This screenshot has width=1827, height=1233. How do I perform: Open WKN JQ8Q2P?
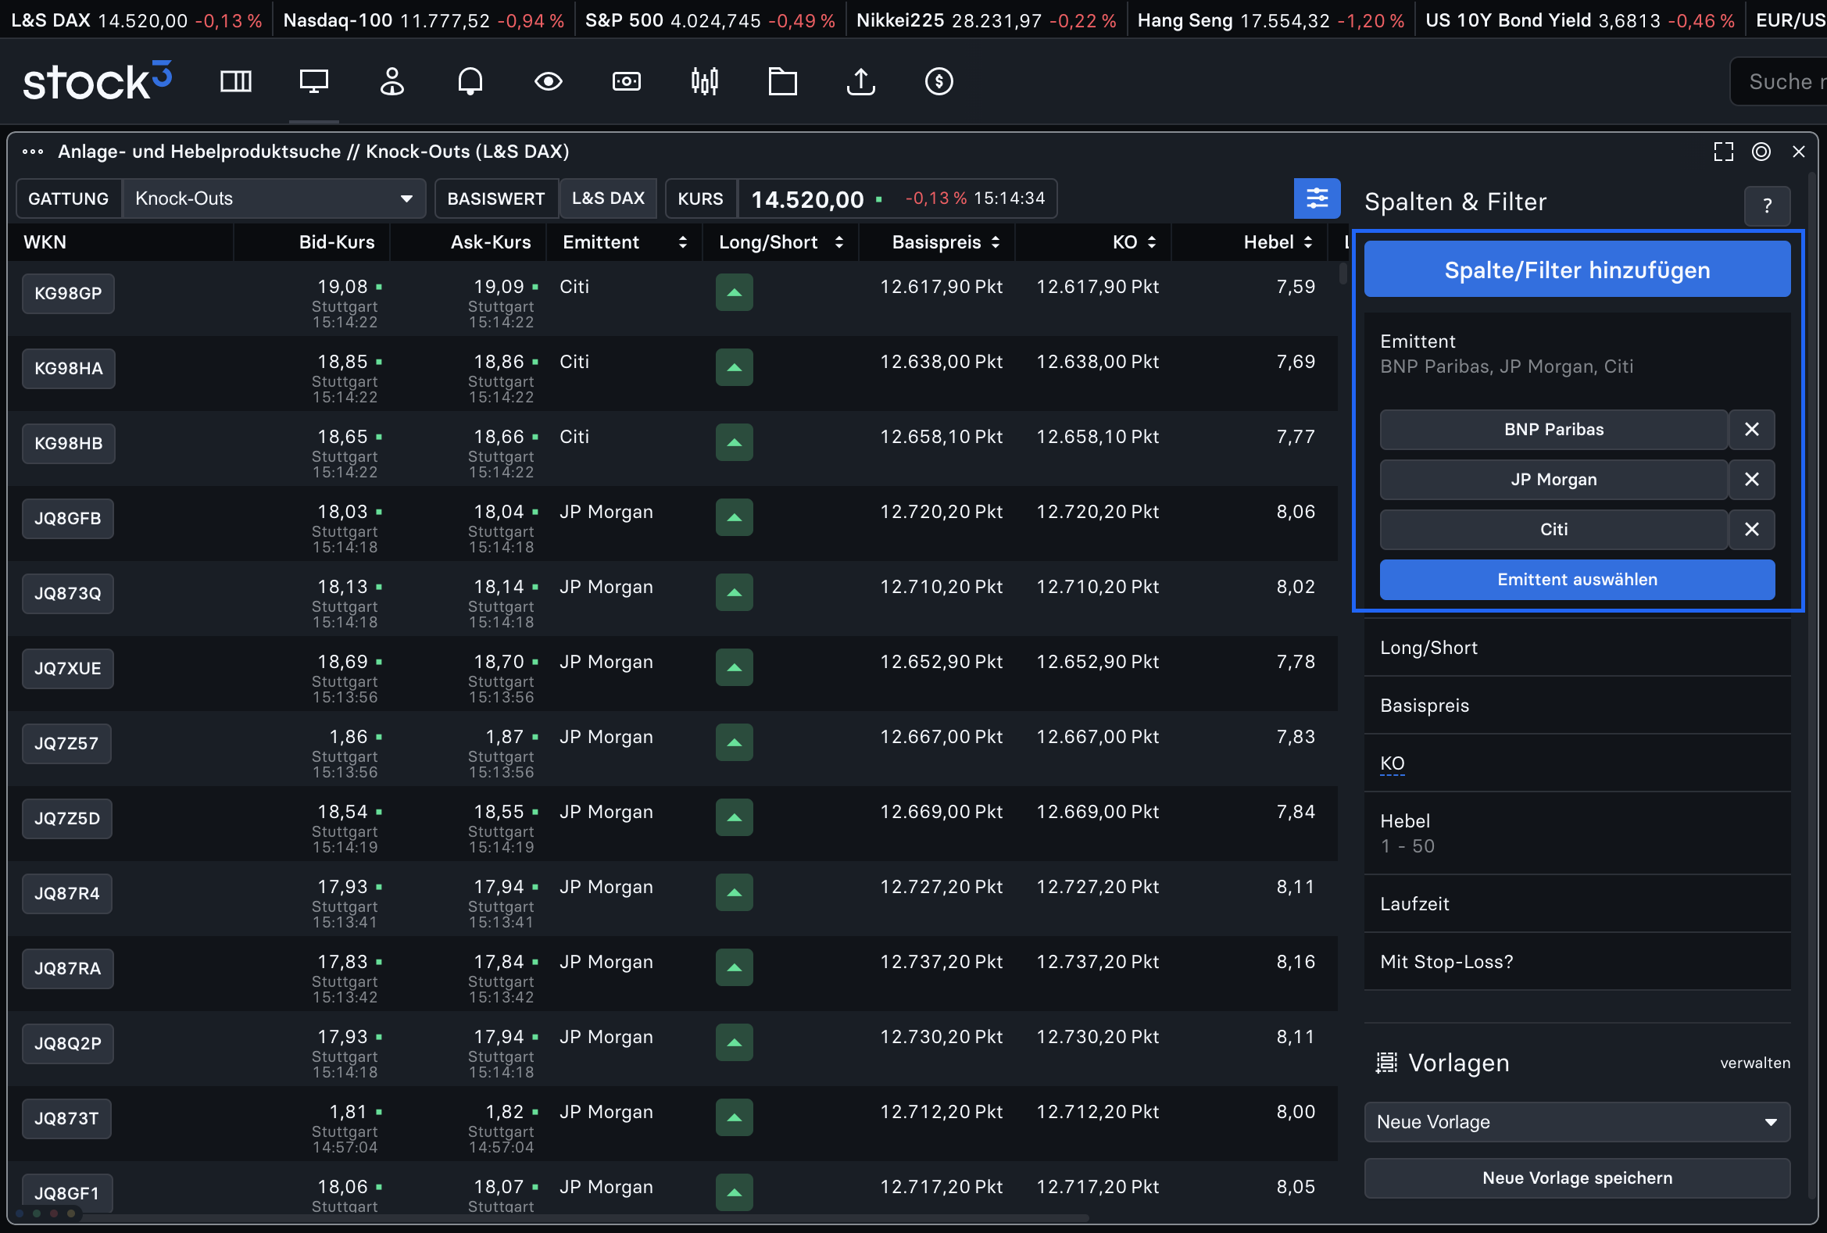tap(68, 1044)
